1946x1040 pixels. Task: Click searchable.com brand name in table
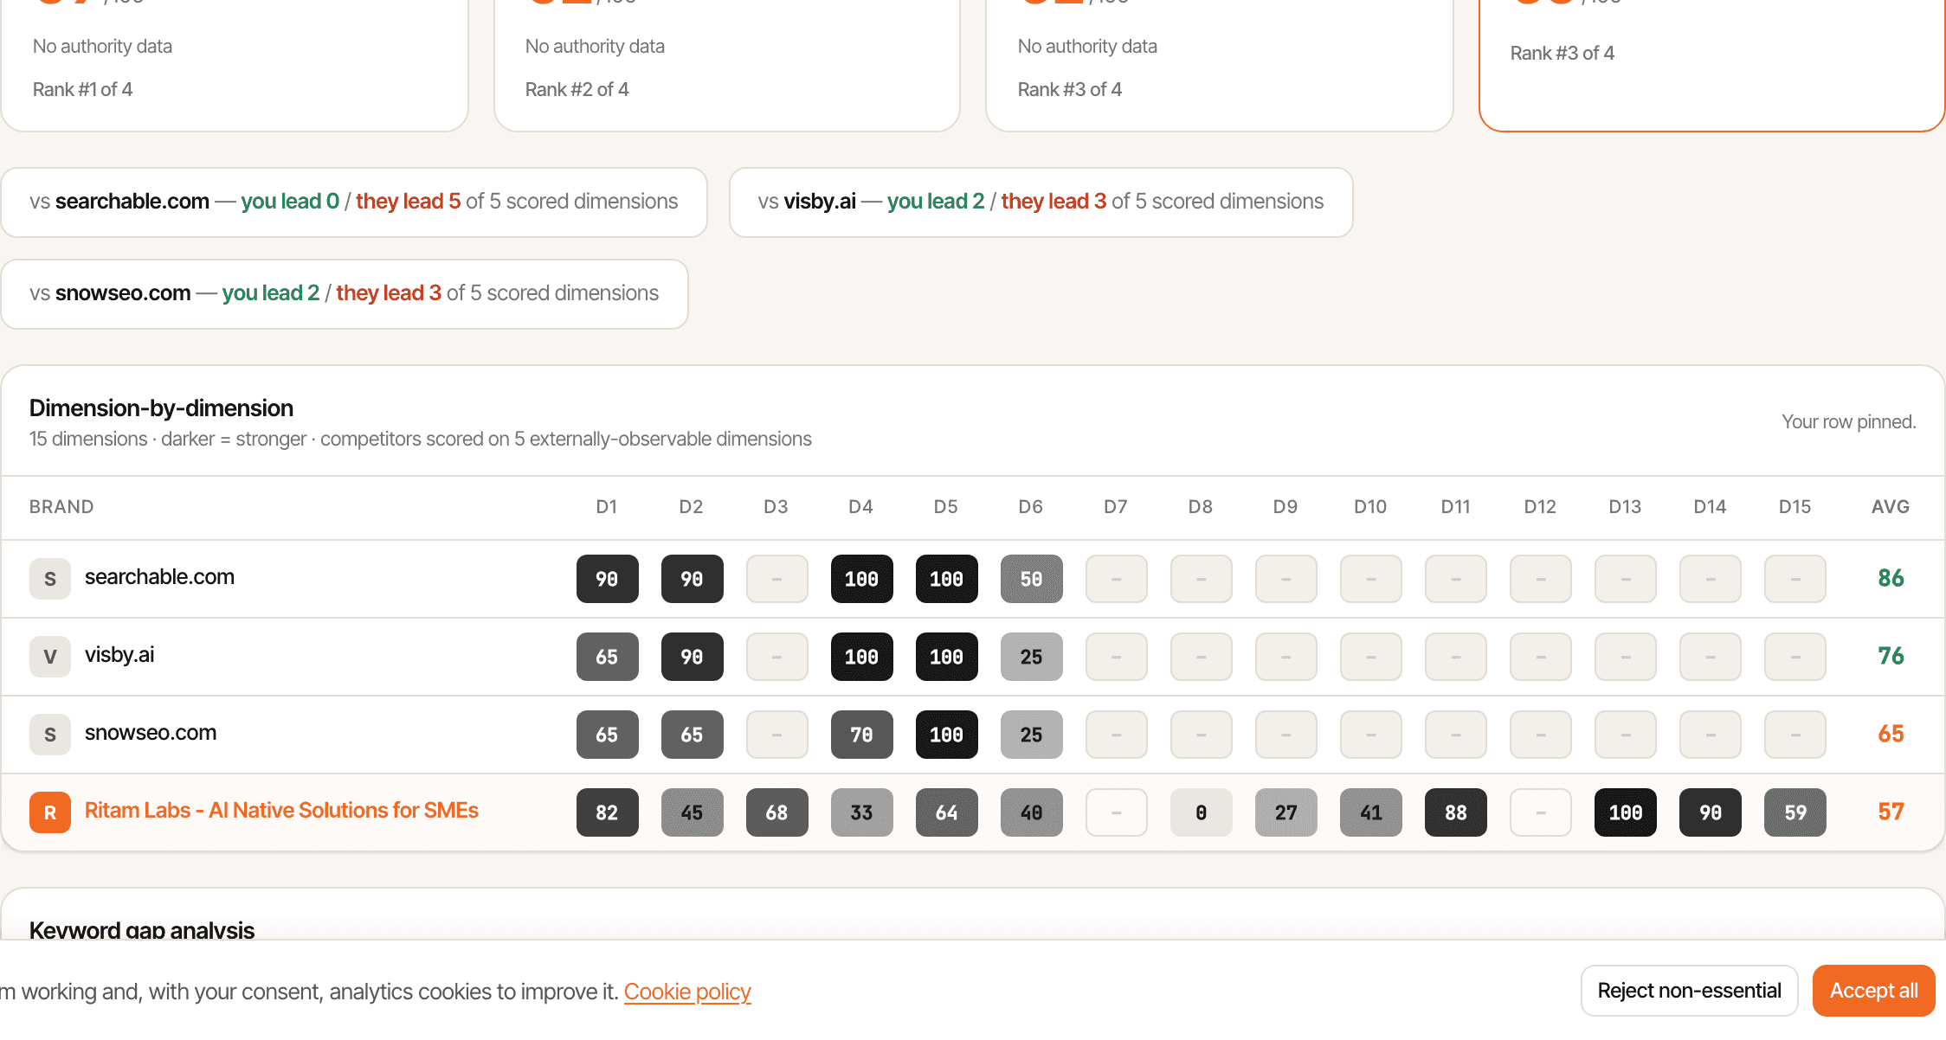pyautogui.click(x=159, y=577)
